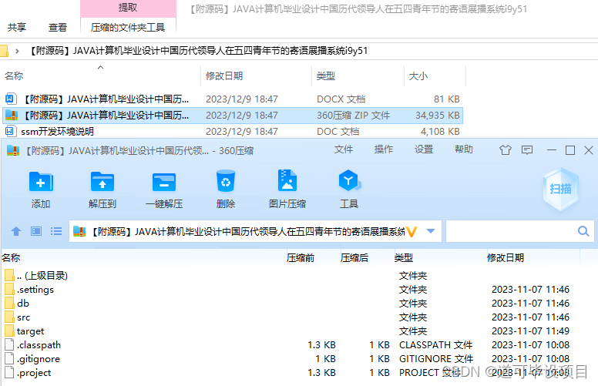Viewport: 598px width, 386px height.
Task: Select the target folder name
Action: pyautogui.click(x=31, y=331)
